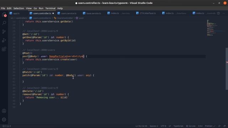This screenshot has width=228, height=128.
Task: Switch to the index.ts controllers tab
Action: tap(204, 14)
